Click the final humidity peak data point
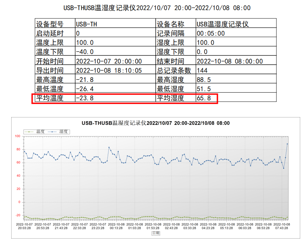The height and width of the screenshot is (242, 308). [x=287, y=144]
